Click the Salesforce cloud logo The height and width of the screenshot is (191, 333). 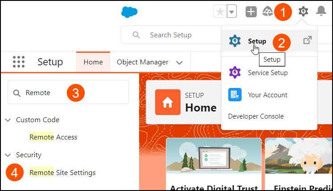click(x=129, y=12)
